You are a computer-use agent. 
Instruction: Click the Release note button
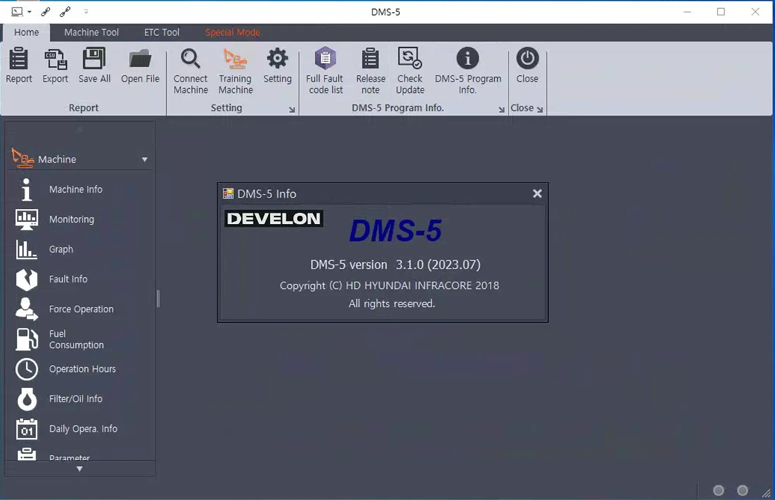point(370,70)
